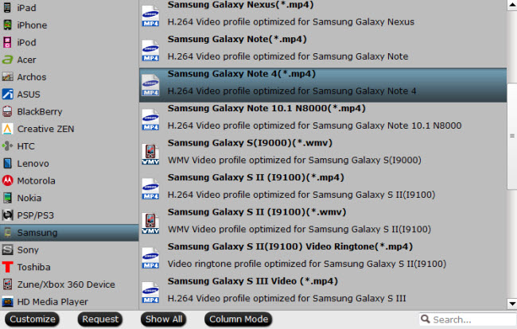517x329 pixels.
Task: Select the PSP/PS3 category label
Action: tap(35, 215)
